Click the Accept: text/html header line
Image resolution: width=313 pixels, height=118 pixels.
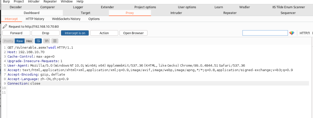tap(150, 70)
